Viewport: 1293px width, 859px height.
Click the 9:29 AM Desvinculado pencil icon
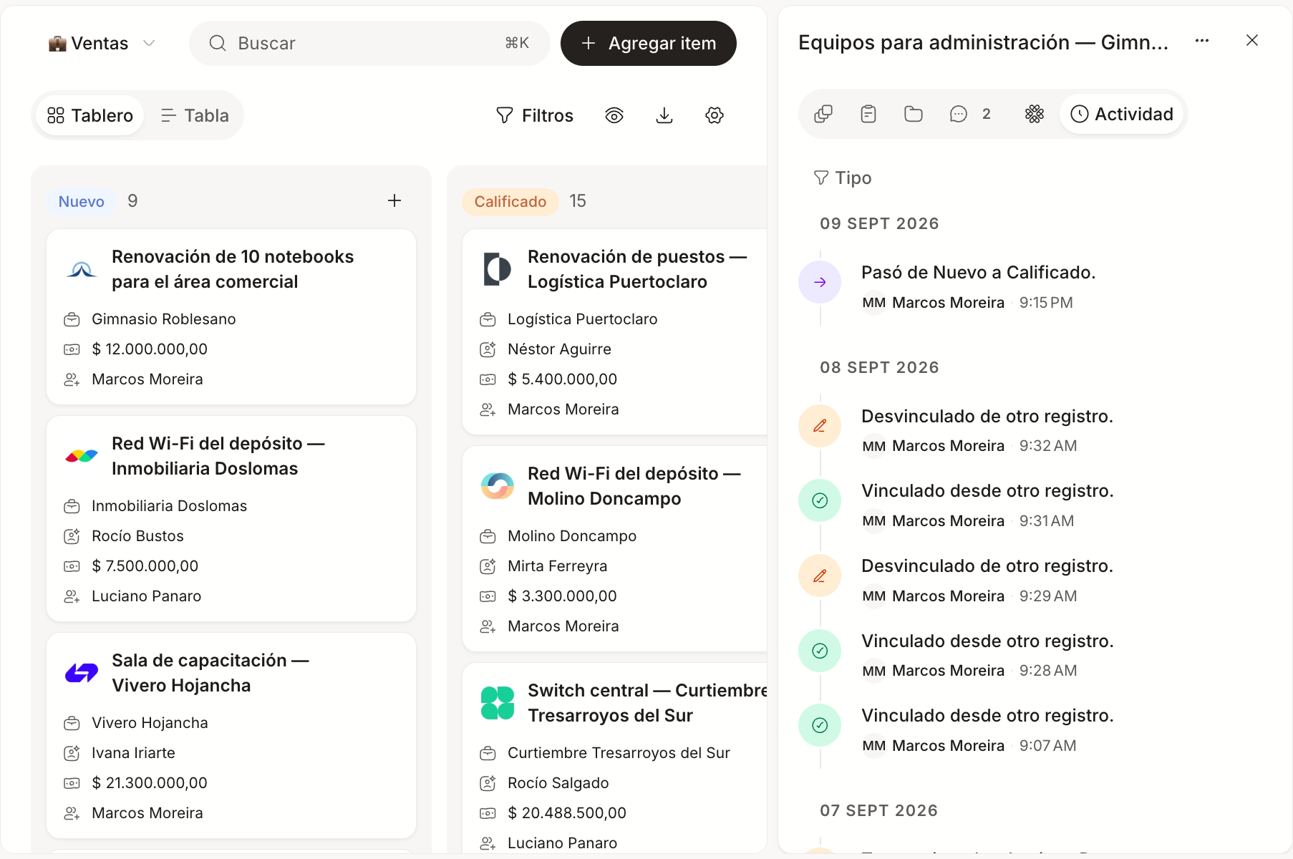click(820, 576)
